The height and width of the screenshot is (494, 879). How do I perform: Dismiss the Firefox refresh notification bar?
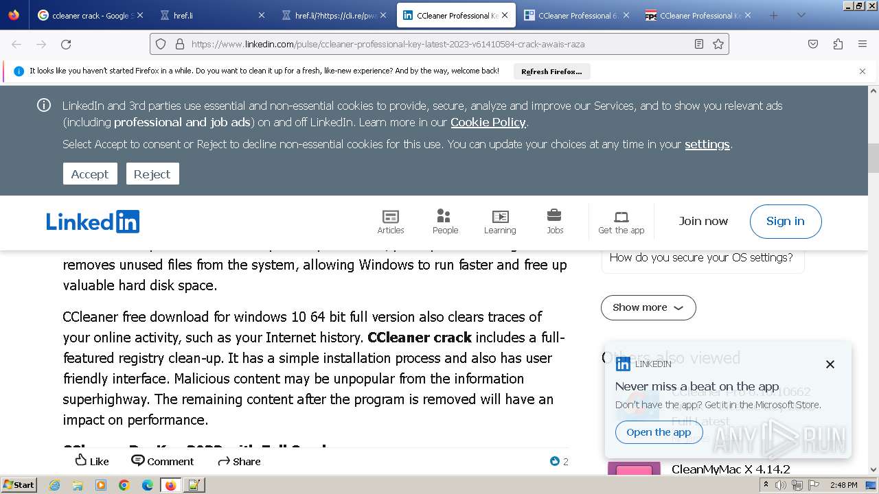point(863,71)
